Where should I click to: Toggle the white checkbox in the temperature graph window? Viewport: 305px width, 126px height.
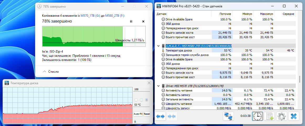tap(136, 100)
